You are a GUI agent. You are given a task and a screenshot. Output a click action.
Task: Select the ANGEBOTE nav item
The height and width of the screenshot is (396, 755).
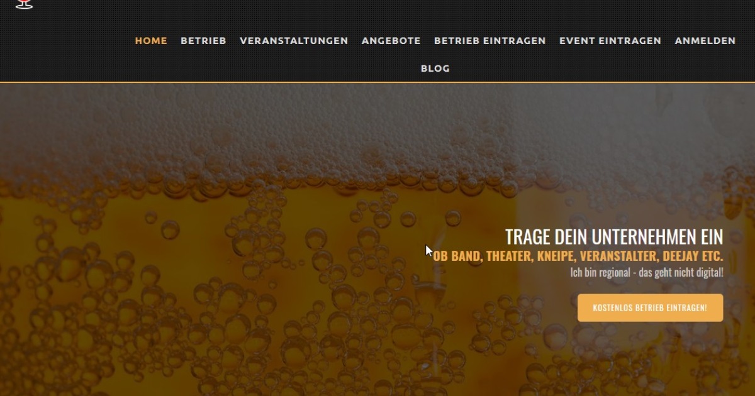(391, 41)
